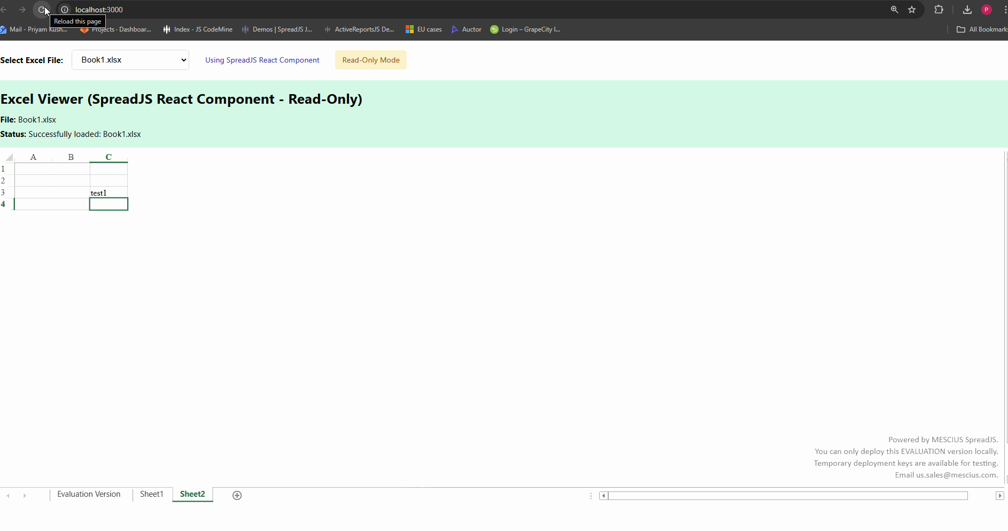Click the Read-Only Mode button
The image size is (1008, 531).
(x=371, y=60)
